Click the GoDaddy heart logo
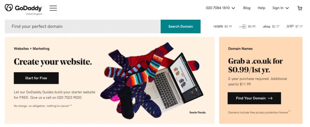 pos(9,8)
